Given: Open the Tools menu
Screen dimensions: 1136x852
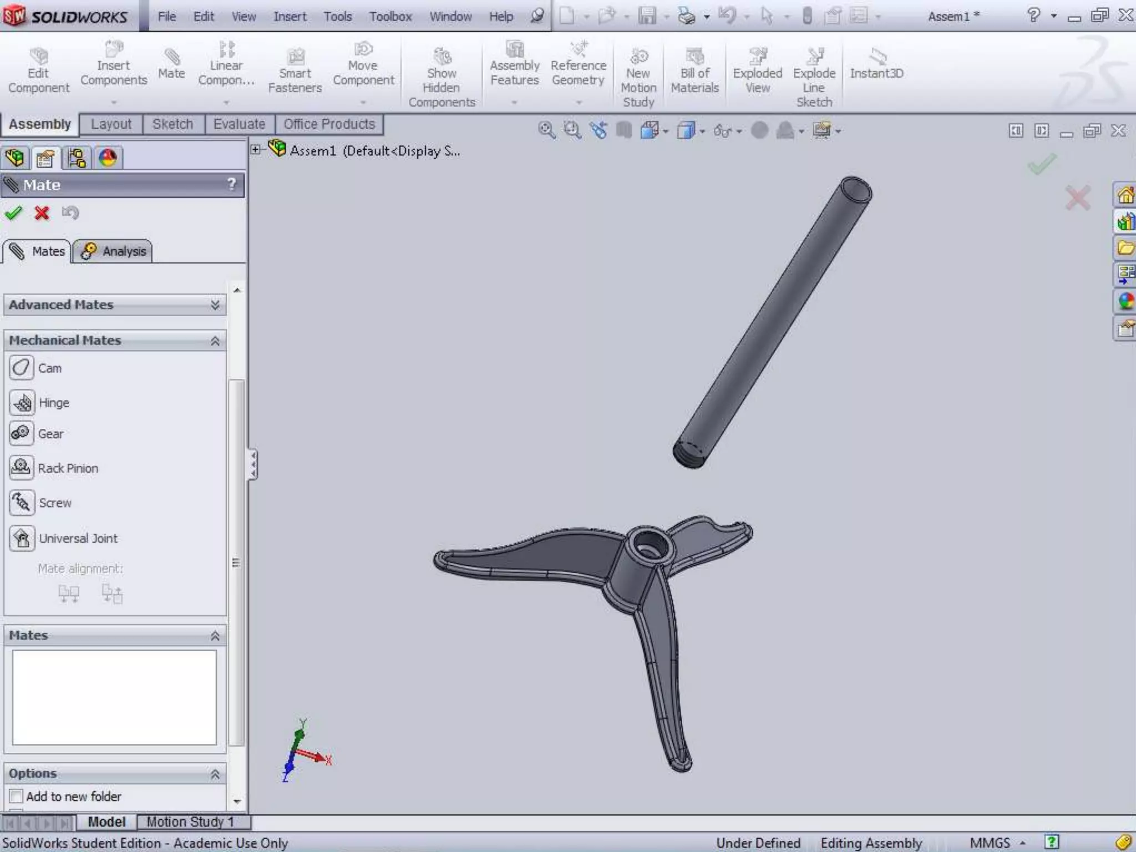Looking at the screenshot, I should (337, 17).
